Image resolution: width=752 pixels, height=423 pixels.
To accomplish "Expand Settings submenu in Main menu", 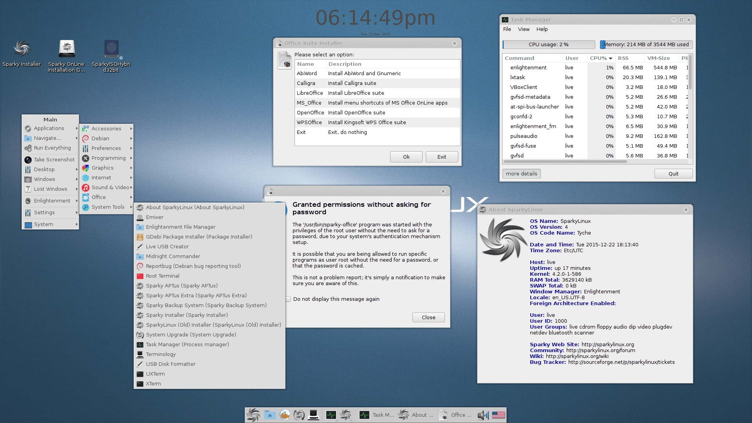I will pyautogui.click(x=51, y=212).
